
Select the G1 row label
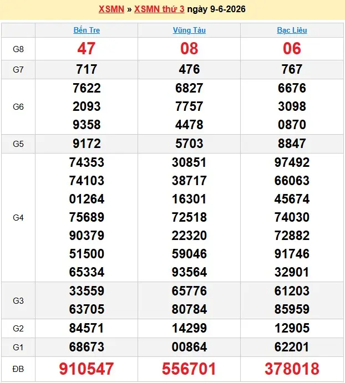click(x=18, y=347)
